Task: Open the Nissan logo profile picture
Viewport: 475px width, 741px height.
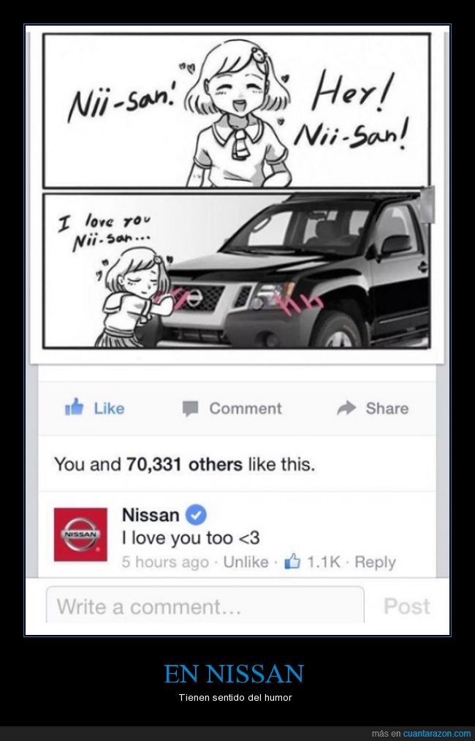Action: [80, 535]
